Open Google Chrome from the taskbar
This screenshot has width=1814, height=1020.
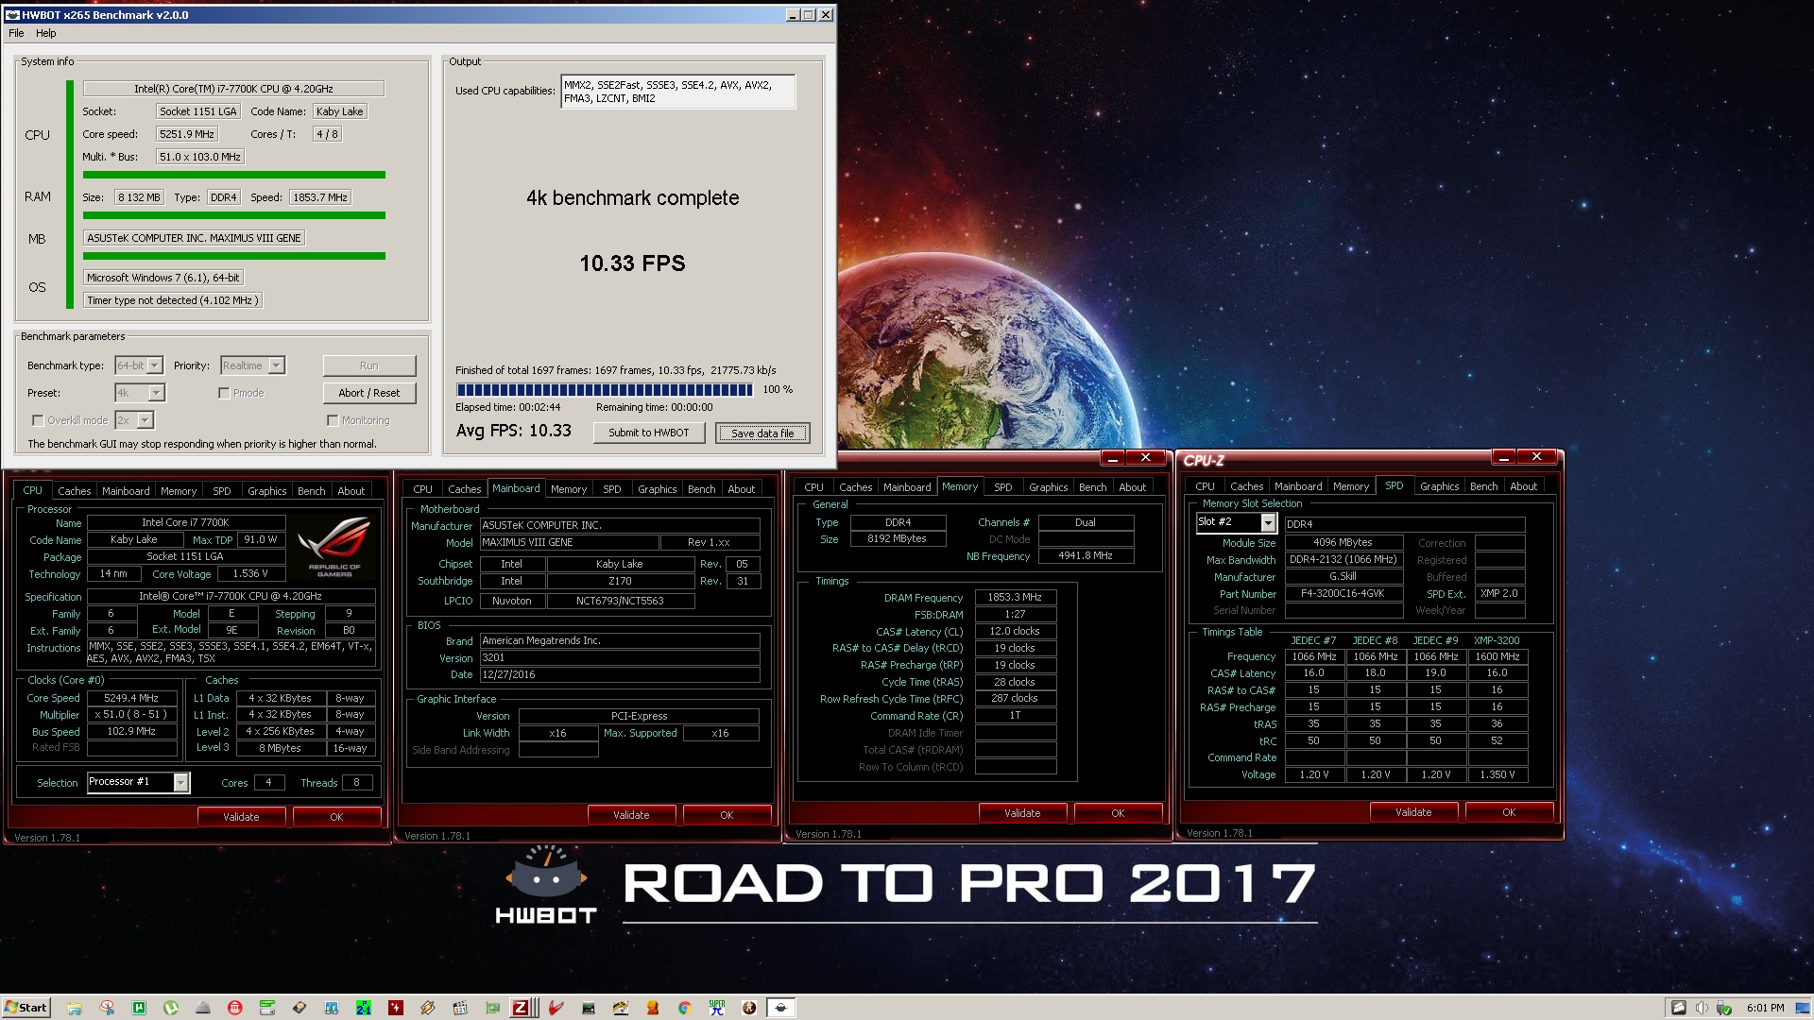click(x=685, y=1008)
